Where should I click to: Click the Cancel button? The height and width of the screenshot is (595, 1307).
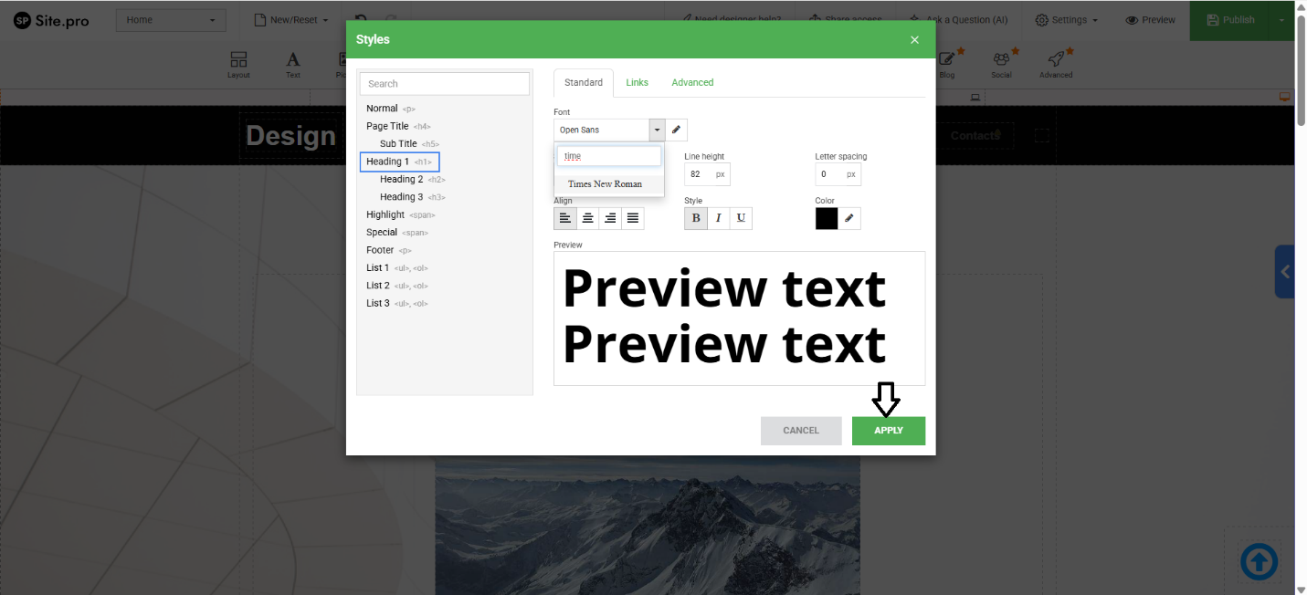(x=801, y=431)
